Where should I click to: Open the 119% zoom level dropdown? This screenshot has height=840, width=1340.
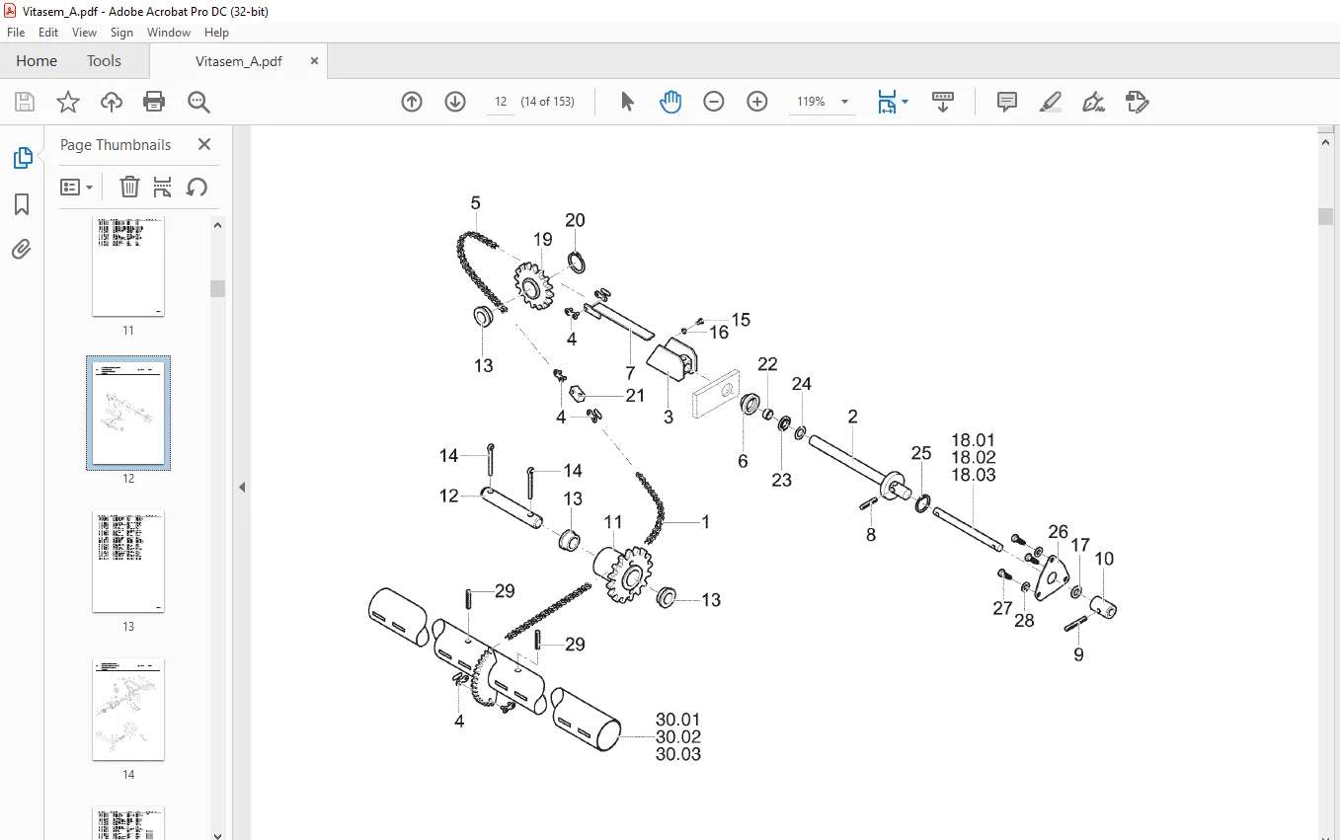point(824,102)
